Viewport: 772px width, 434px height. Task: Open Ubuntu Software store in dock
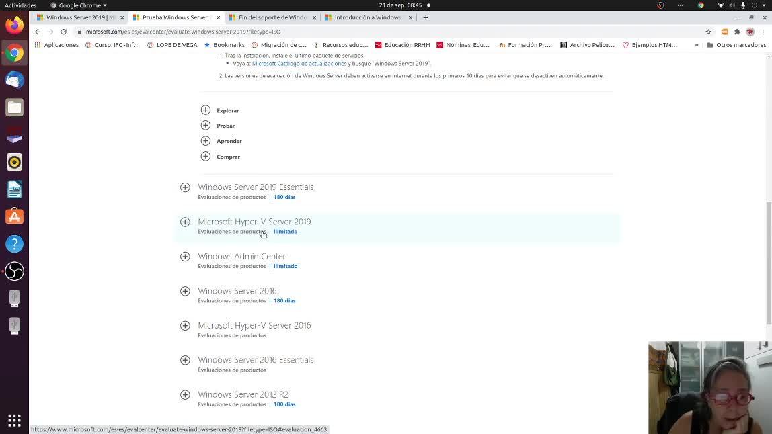point(14,216)
